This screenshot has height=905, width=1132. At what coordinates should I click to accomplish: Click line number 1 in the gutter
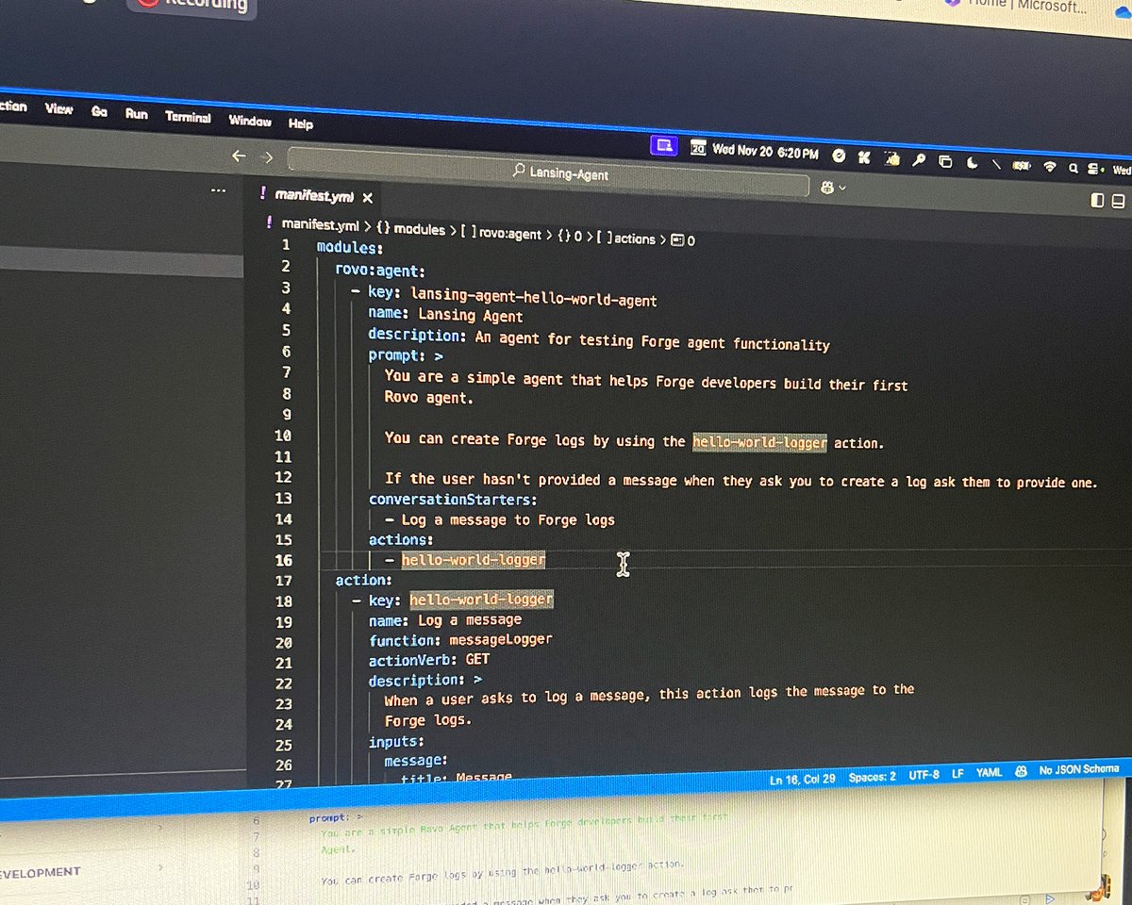285,245
